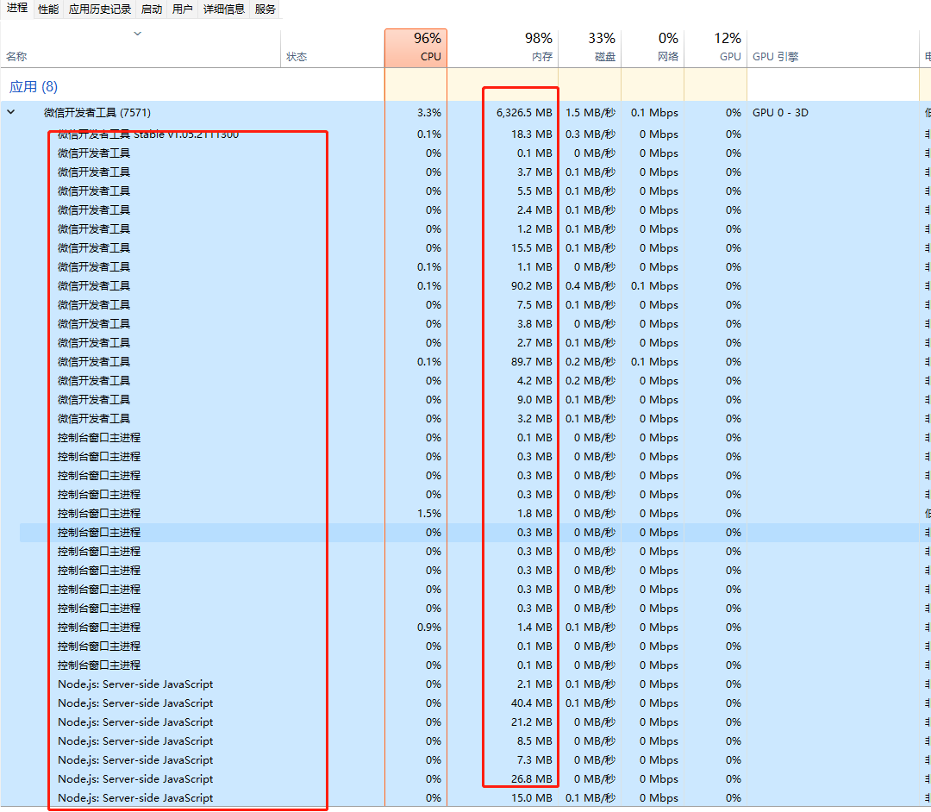This screenshot has height=812, width=931.
Task: Click the 1.4 MB memory cell
Action: (x=534, y=628)
